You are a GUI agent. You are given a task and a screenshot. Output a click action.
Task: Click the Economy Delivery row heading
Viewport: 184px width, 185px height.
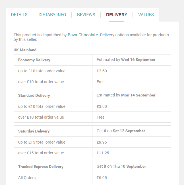tap(34, 60)
